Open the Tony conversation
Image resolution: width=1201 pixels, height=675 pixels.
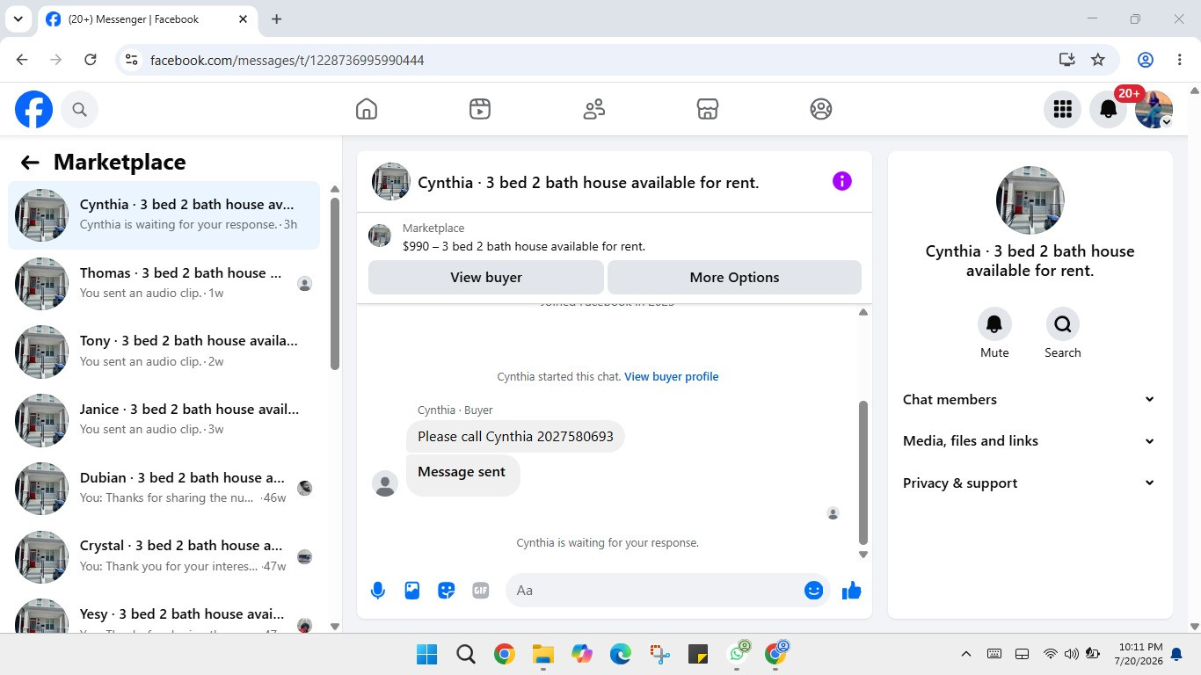164,352
